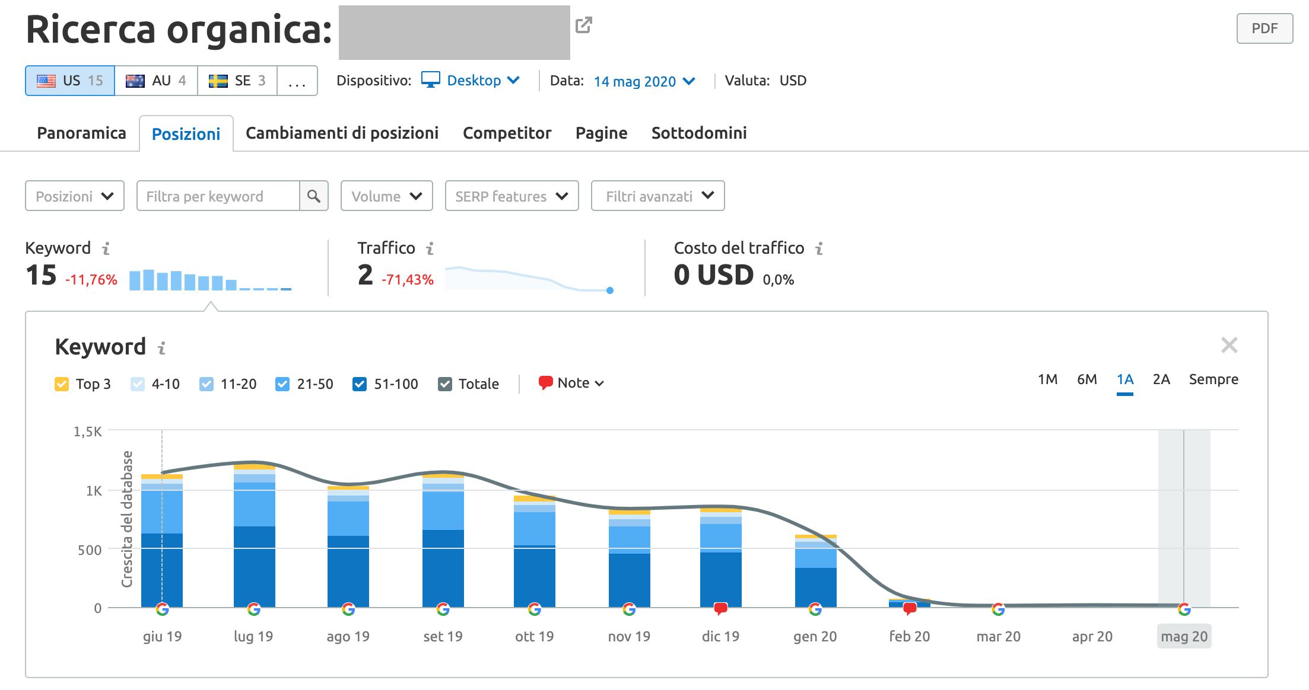Toggle the Top 3 checkbox
This screenshot has width=1309, height=690.
click(x=62, y=384)
